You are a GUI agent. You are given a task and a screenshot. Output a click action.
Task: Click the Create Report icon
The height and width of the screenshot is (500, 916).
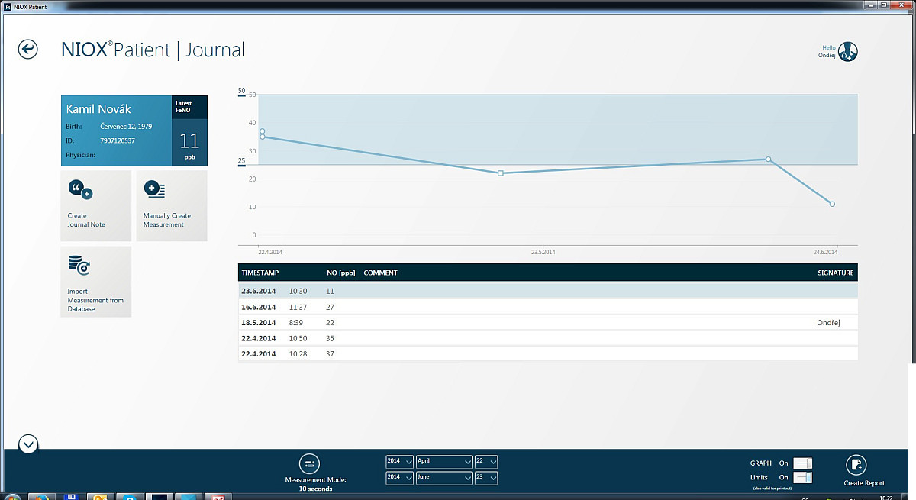point(856,464)
